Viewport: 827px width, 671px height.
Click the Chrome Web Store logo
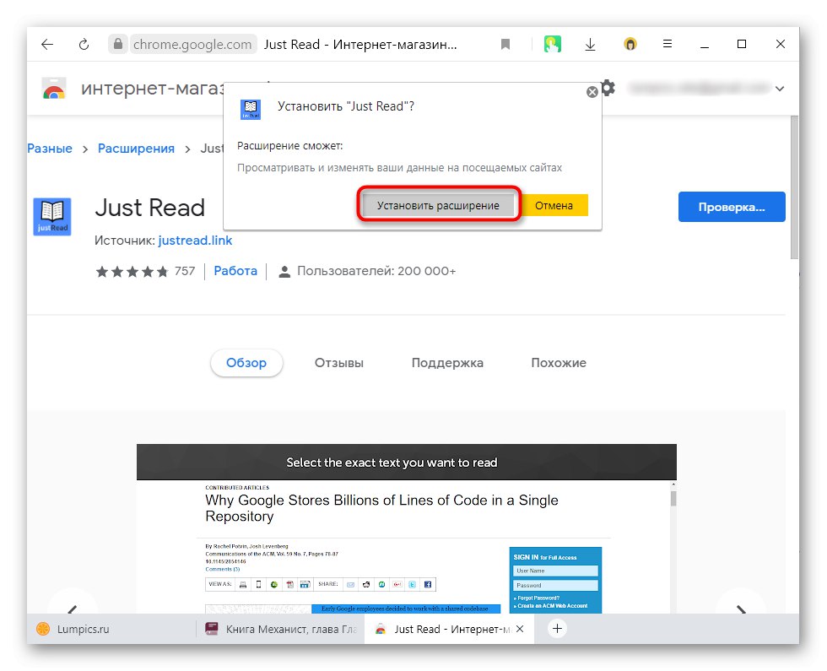[54, 89]
